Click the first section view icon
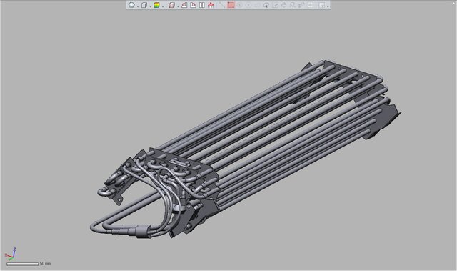This screenshot has height=271, width=457. 184,5
